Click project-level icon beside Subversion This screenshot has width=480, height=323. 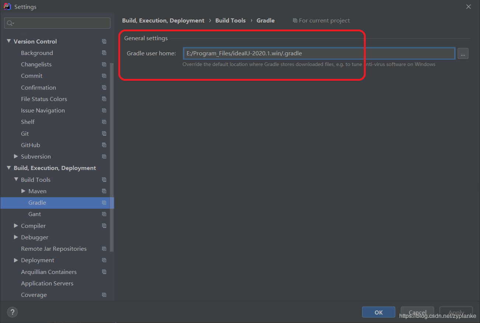tap(104, 156)
